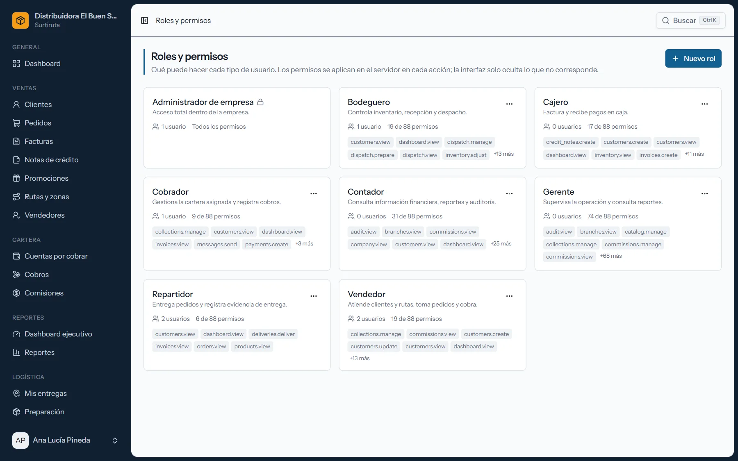Show +11 más permissions for Cajero
Image resolution: width=738 pixels, height=461 pixels.
(694, 154)
